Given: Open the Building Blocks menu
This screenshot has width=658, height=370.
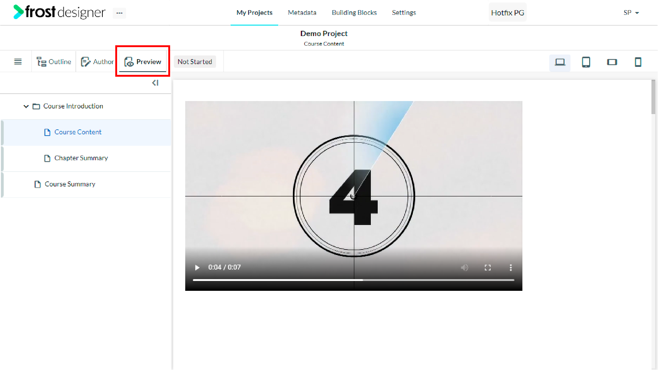Looking at the screenshot, I should [x=354, y=13].
